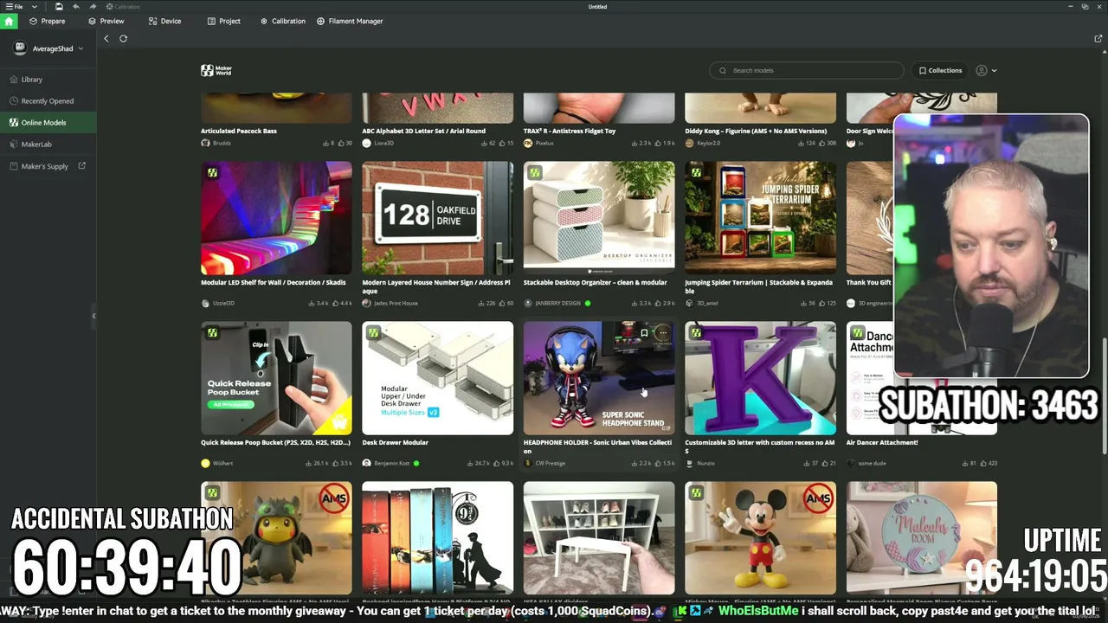Click the Maker's Supply external link icon
Screen dimensions: 1108x623
point(82,165)
